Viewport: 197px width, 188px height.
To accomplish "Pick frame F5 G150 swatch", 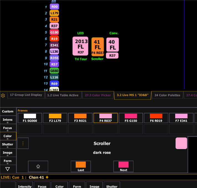I will click(x=131, y=118).
